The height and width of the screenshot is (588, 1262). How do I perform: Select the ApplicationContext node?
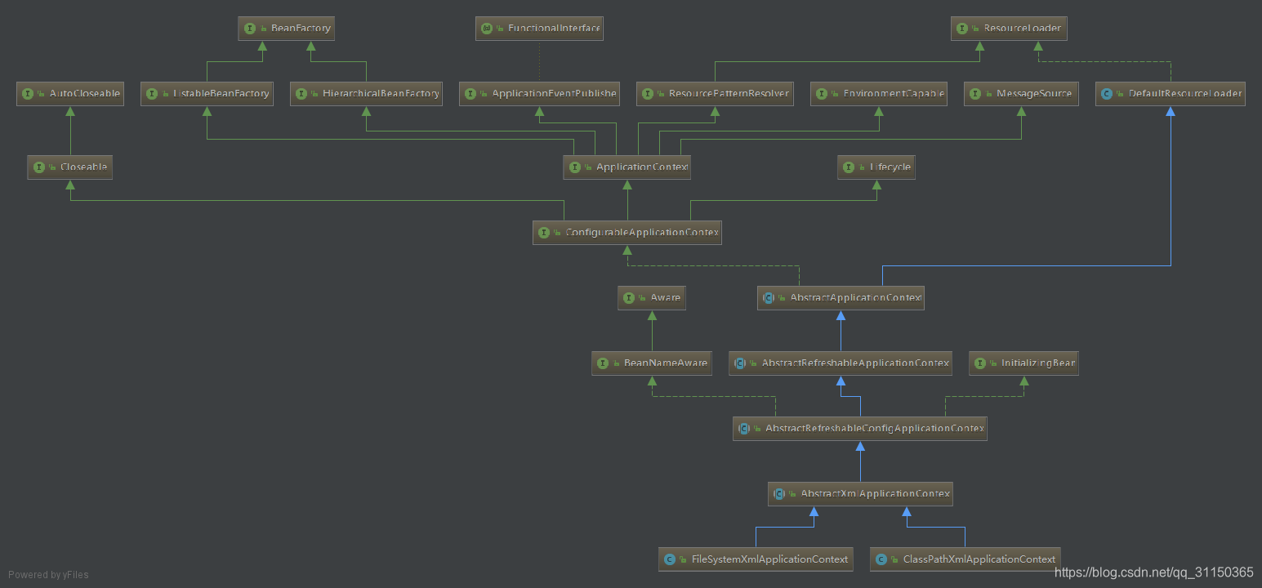coord(627,167)
